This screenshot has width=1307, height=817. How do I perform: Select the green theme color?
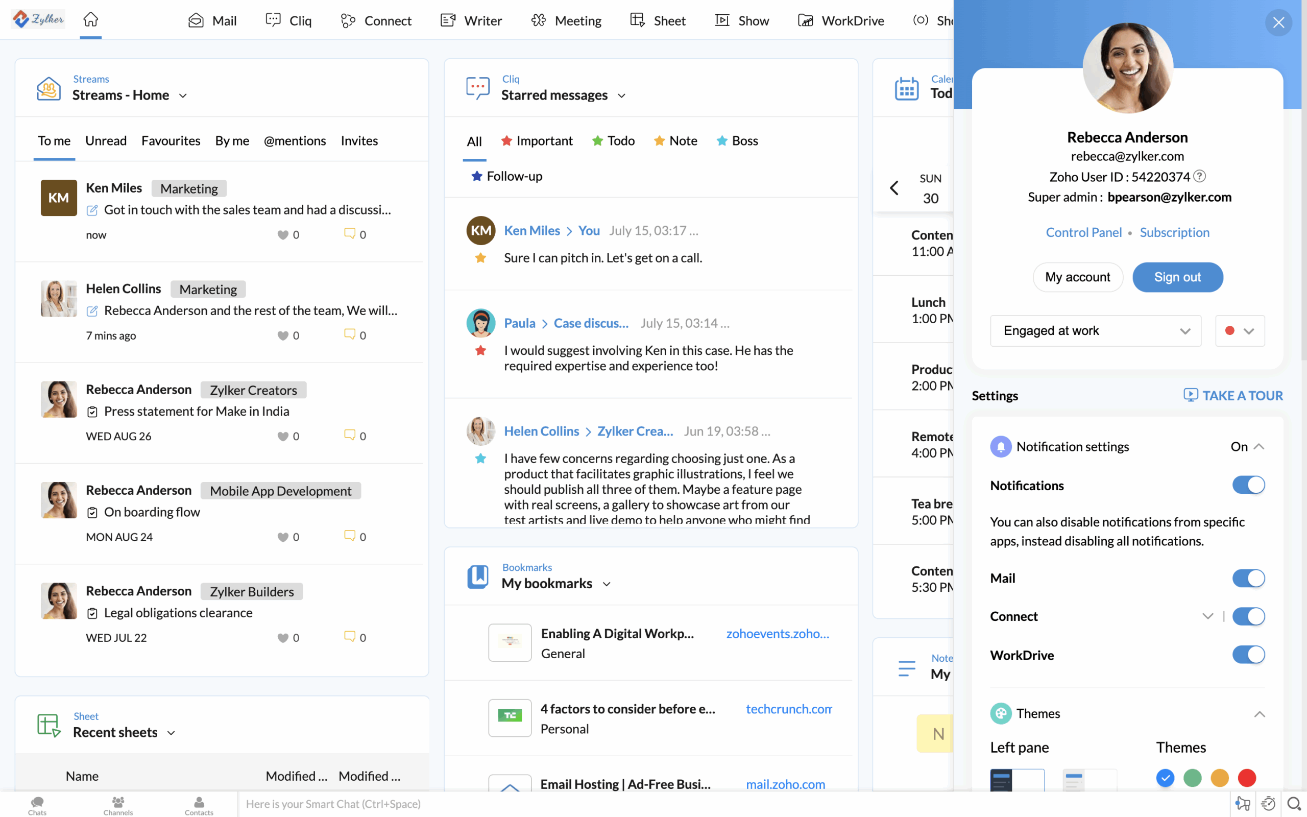pos(1193,778)
